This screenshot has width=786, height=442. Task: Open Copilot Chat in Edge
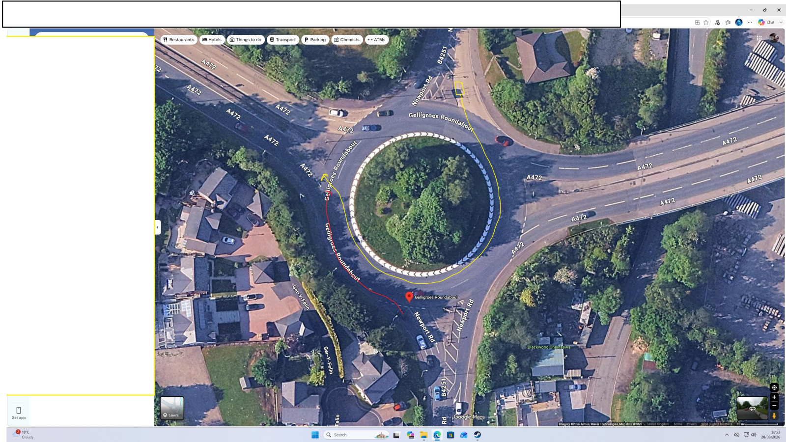tap(766, 22)
